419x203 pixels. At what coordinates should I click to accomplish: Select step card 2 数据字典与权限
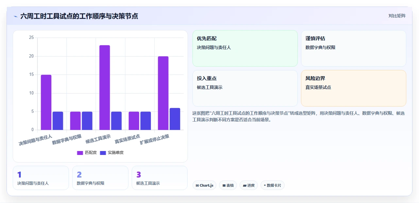100,178
